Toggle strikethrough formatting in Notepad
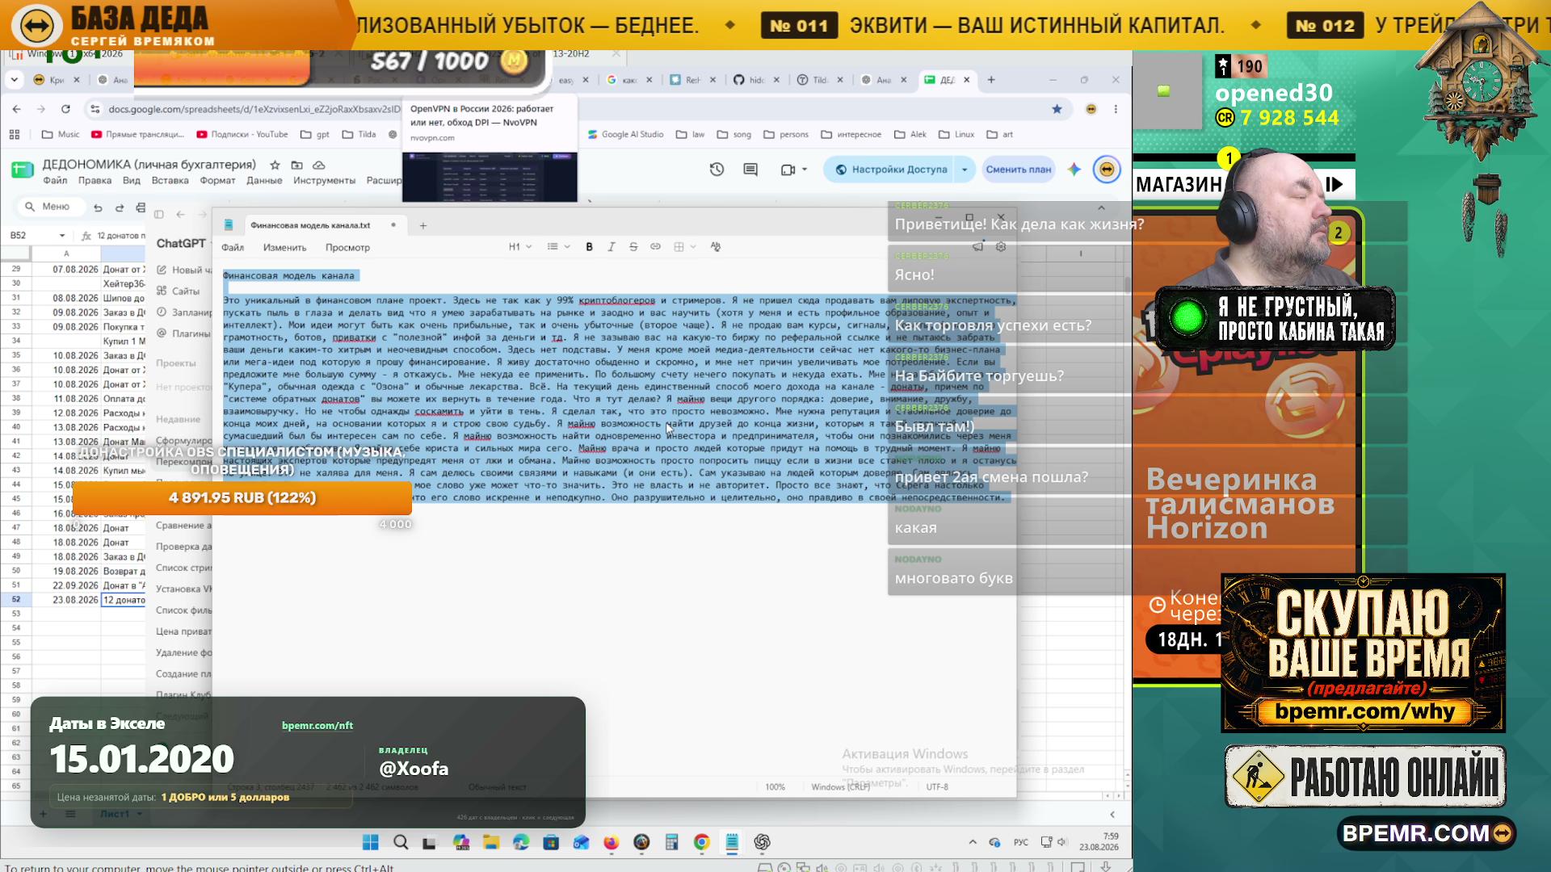This screenshot has height=872, width=1551. coord(633,247)
